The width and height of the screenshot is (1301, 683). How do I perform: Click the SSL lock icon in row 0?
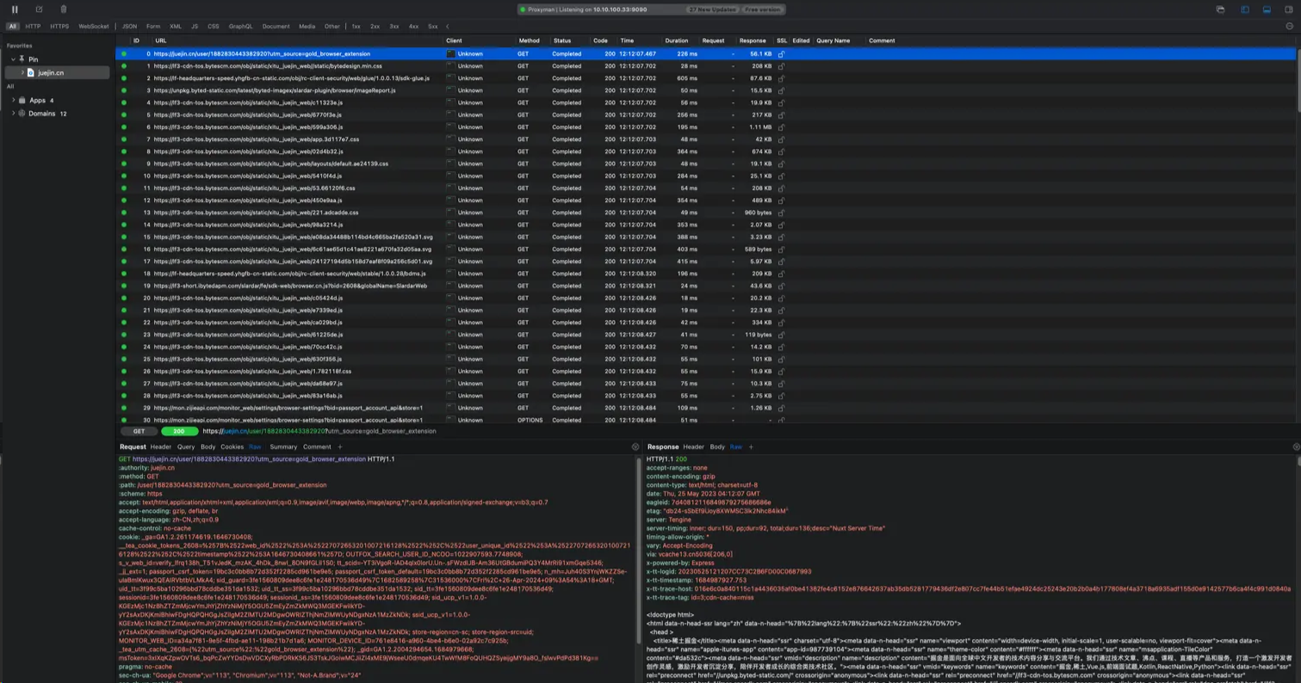(x=782, y=54)
